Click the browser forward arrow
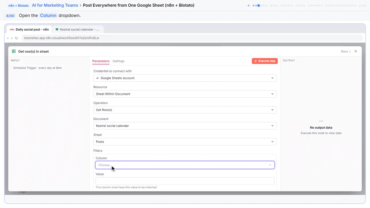Screen dimensions: 370x208 coord(12,38)
